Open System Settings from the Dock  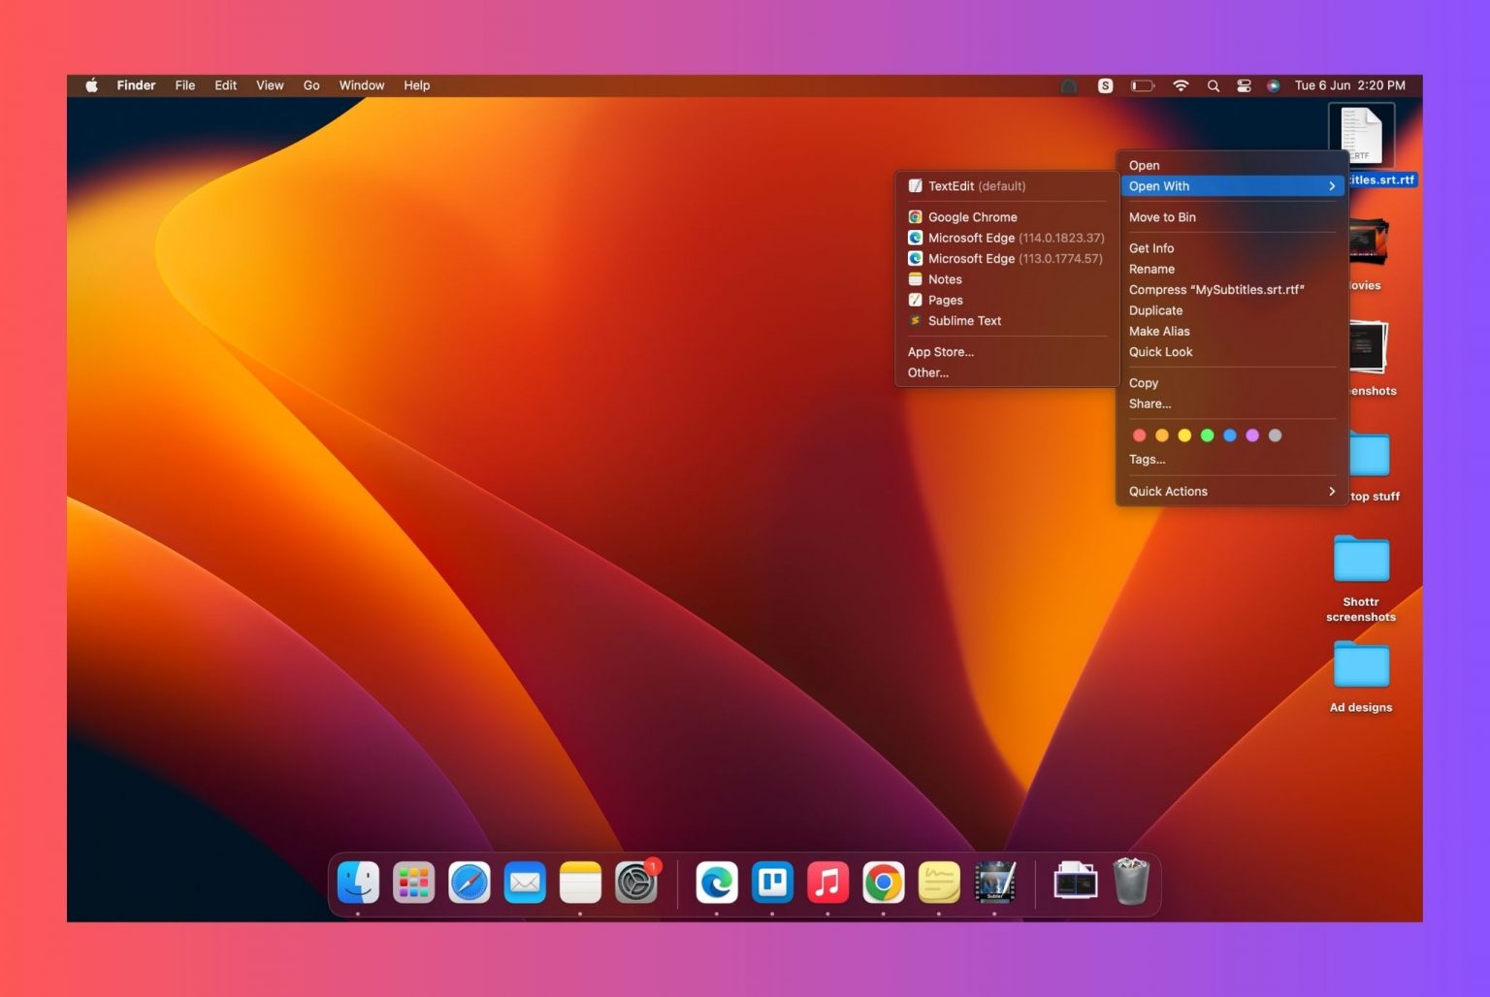pos(636,883)
